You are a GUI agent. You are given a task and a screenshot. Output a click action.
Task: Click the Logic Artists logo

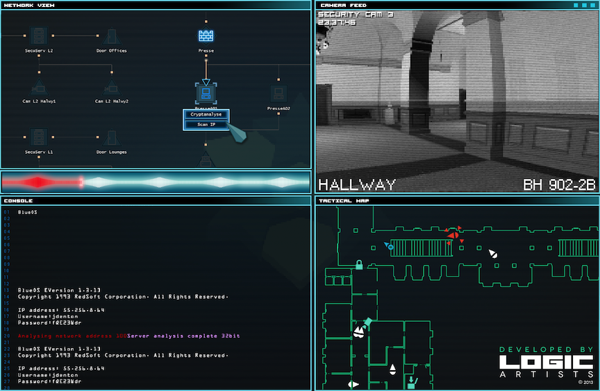pyautogui.click(x=546, y=362)
